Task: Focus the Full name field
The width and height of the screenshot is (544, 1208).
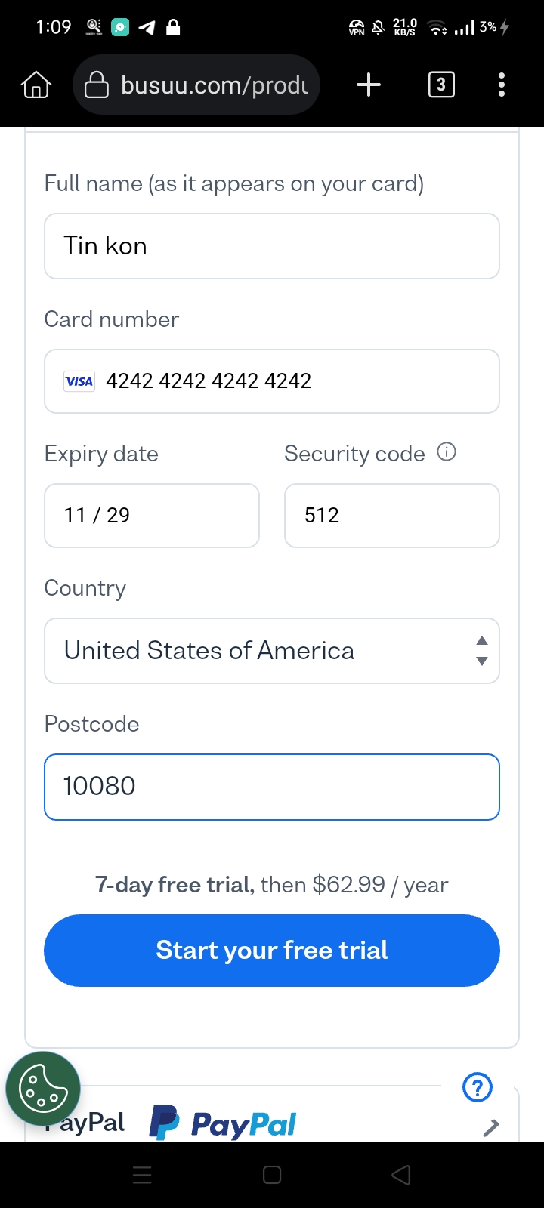Action: click(x=272, y=246)
